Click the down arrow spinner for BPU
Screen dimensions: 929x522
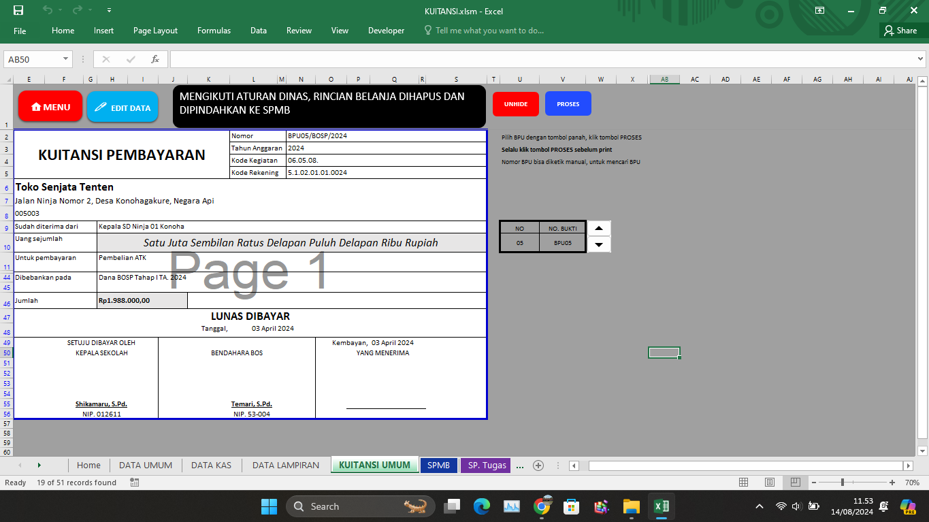point(599,244)
